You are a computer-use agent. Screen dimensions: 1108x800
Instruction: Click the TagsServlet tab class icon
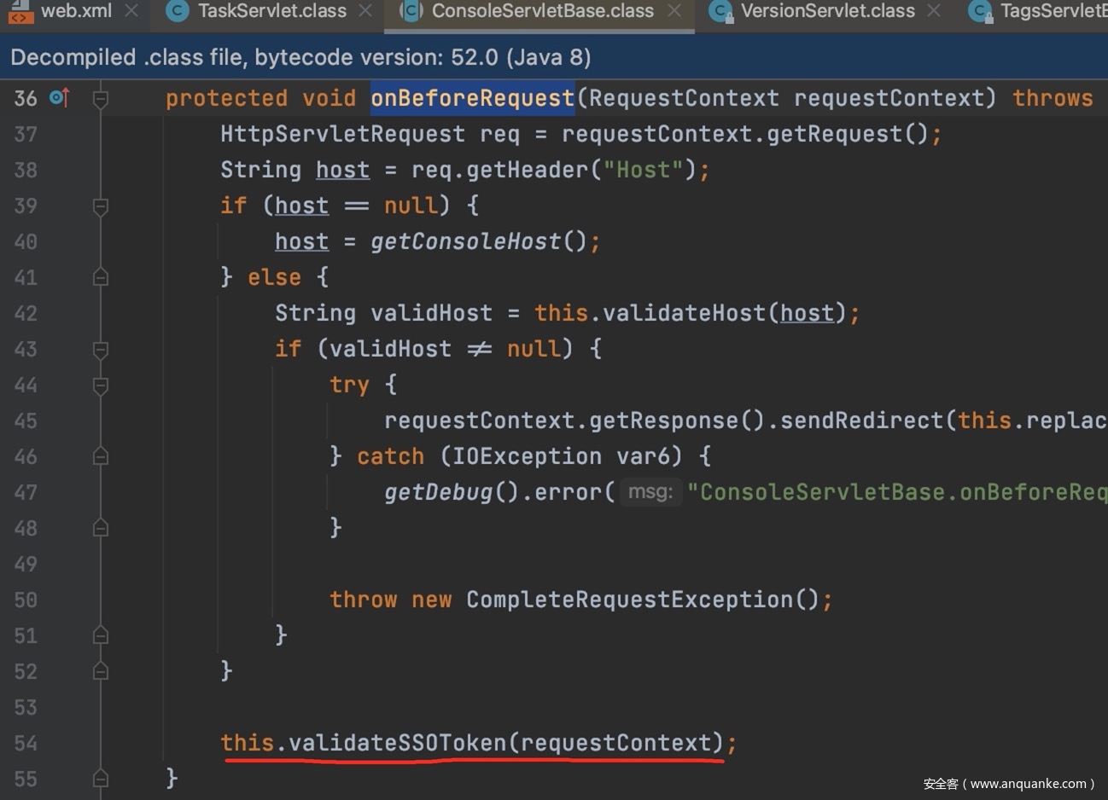coord(979,11)
